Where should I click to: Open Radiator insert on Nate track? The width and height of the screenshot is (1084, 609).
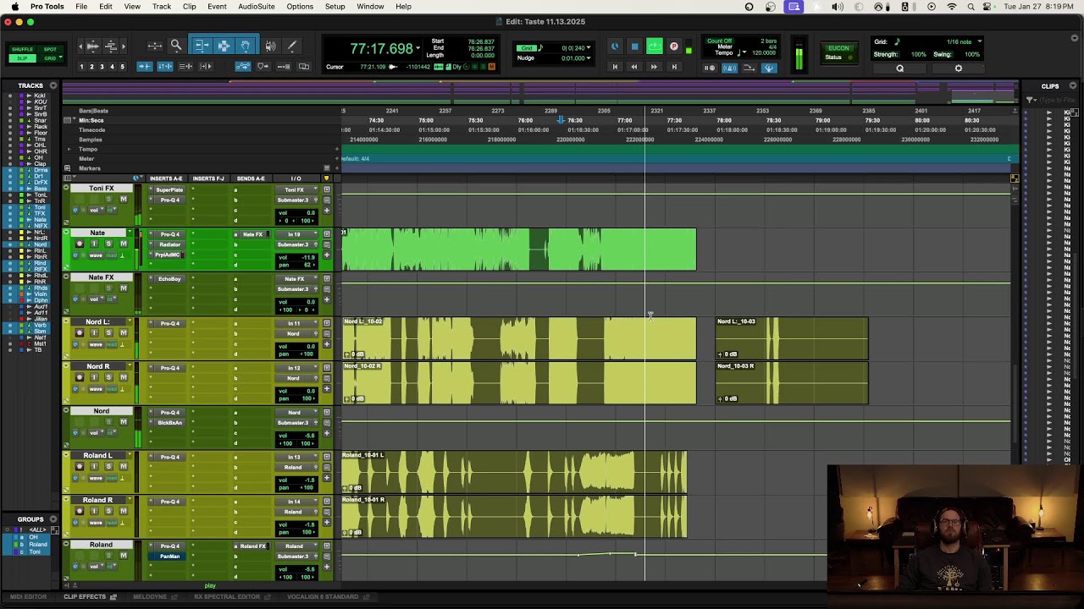point(169,244)
